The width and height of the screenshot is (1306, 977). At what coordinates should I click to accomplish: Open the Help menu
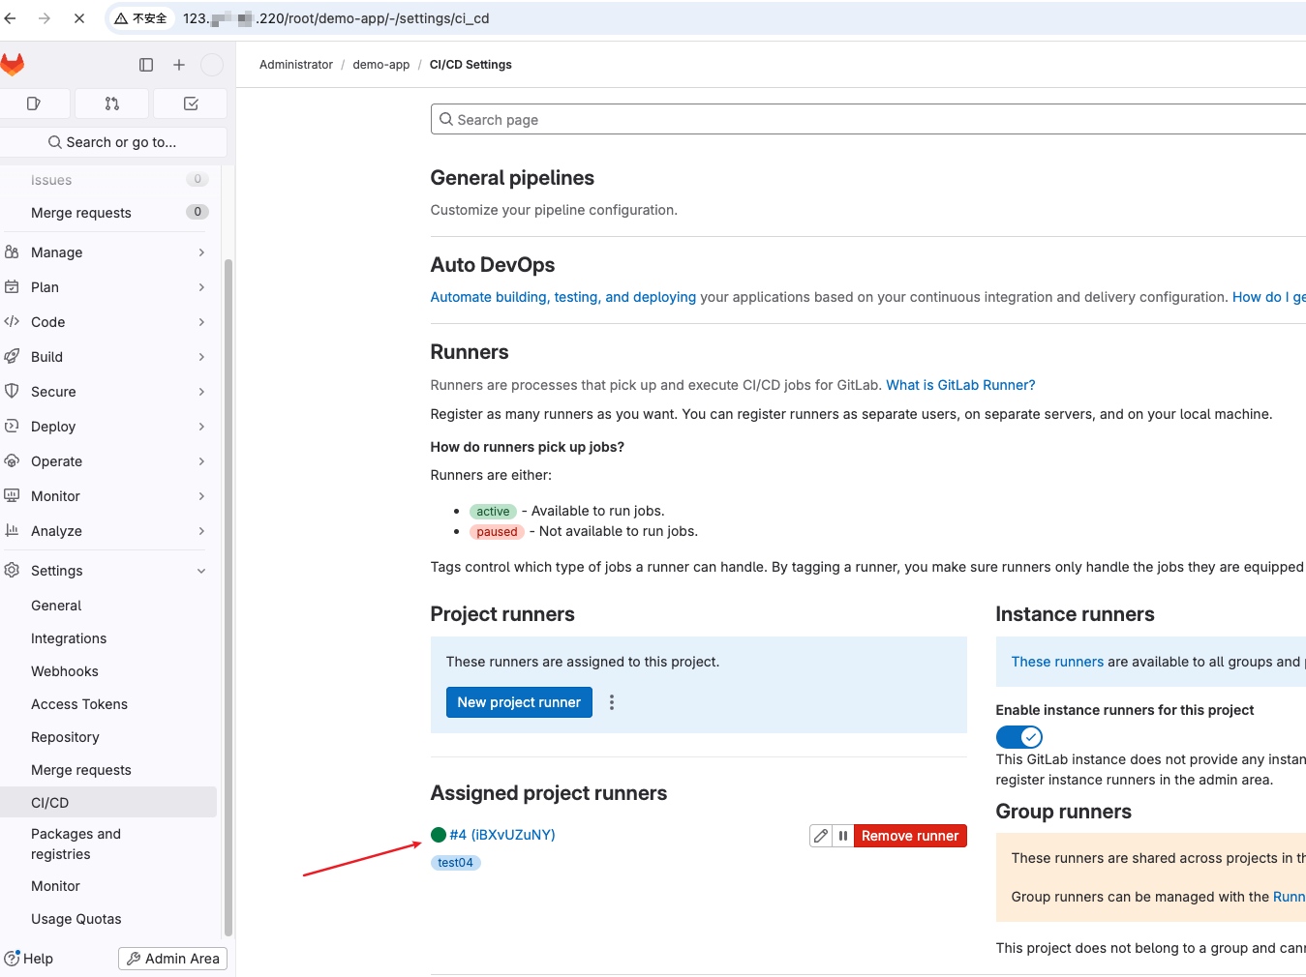pyautogui.click(x=29, y=959)
